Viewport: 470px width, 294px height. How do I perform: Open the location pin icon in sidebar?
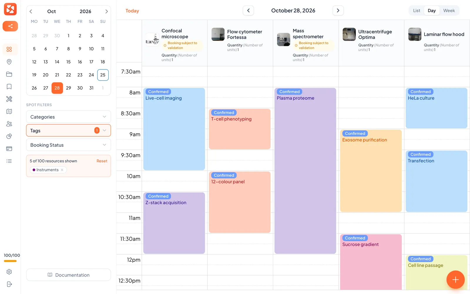[9, 62]
